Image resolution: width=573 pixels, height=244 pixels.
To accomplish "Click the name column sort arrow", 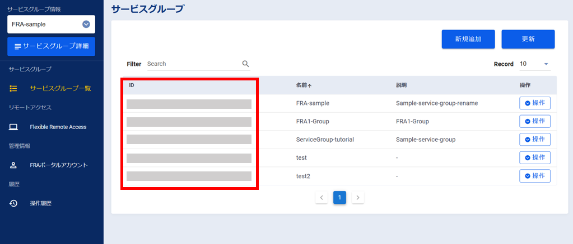I will pyautogui.click(x=309, y=85).
